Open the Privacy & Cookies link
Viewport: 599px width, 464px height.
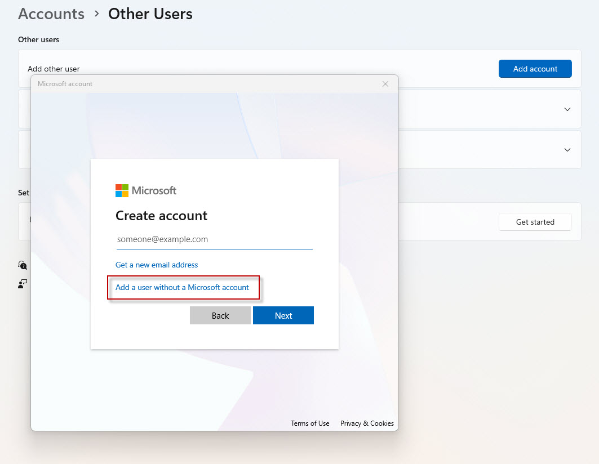tap(367, 423)
